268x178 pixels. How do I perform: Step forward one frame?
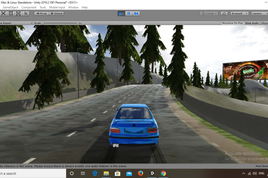pyautogui.click(x=136, y=13)
